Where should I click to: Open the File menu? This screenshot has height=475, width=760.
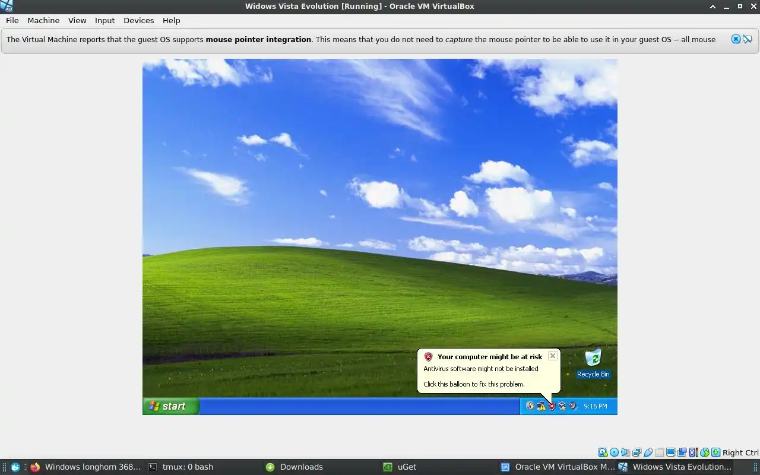pos(12,20)
